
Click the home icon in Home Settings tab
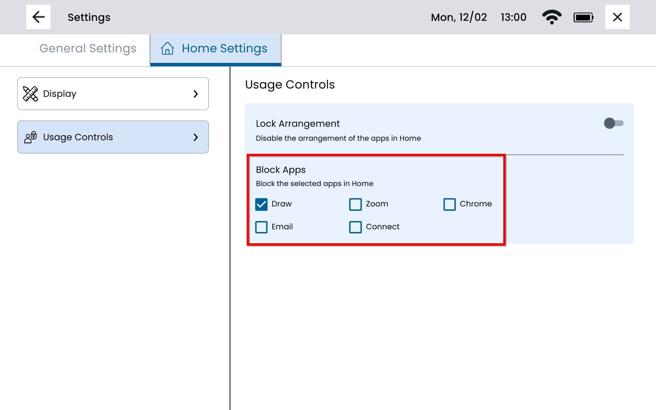167,49
